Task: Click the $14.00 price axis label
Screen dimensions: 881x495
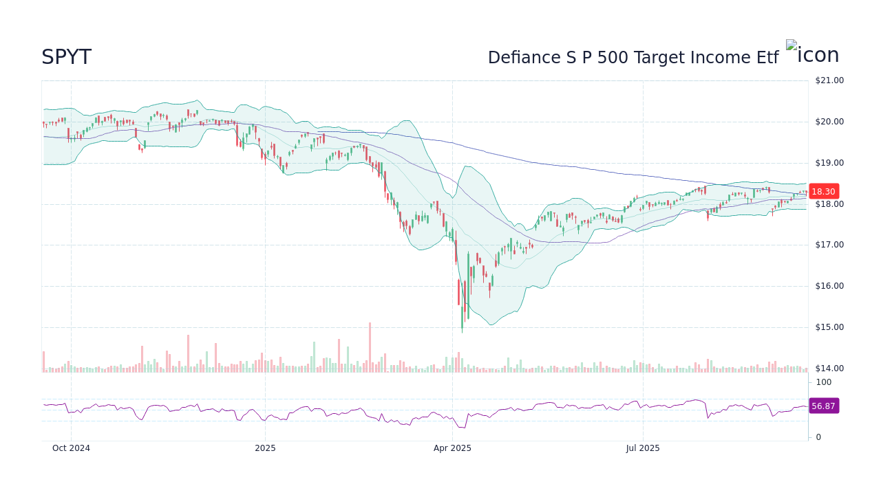Action: (x=829, y=368)
